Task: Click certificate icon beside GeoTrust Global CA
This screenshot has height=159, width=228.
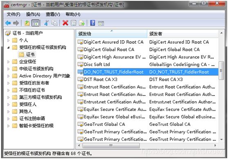Action: coord(80,124)
